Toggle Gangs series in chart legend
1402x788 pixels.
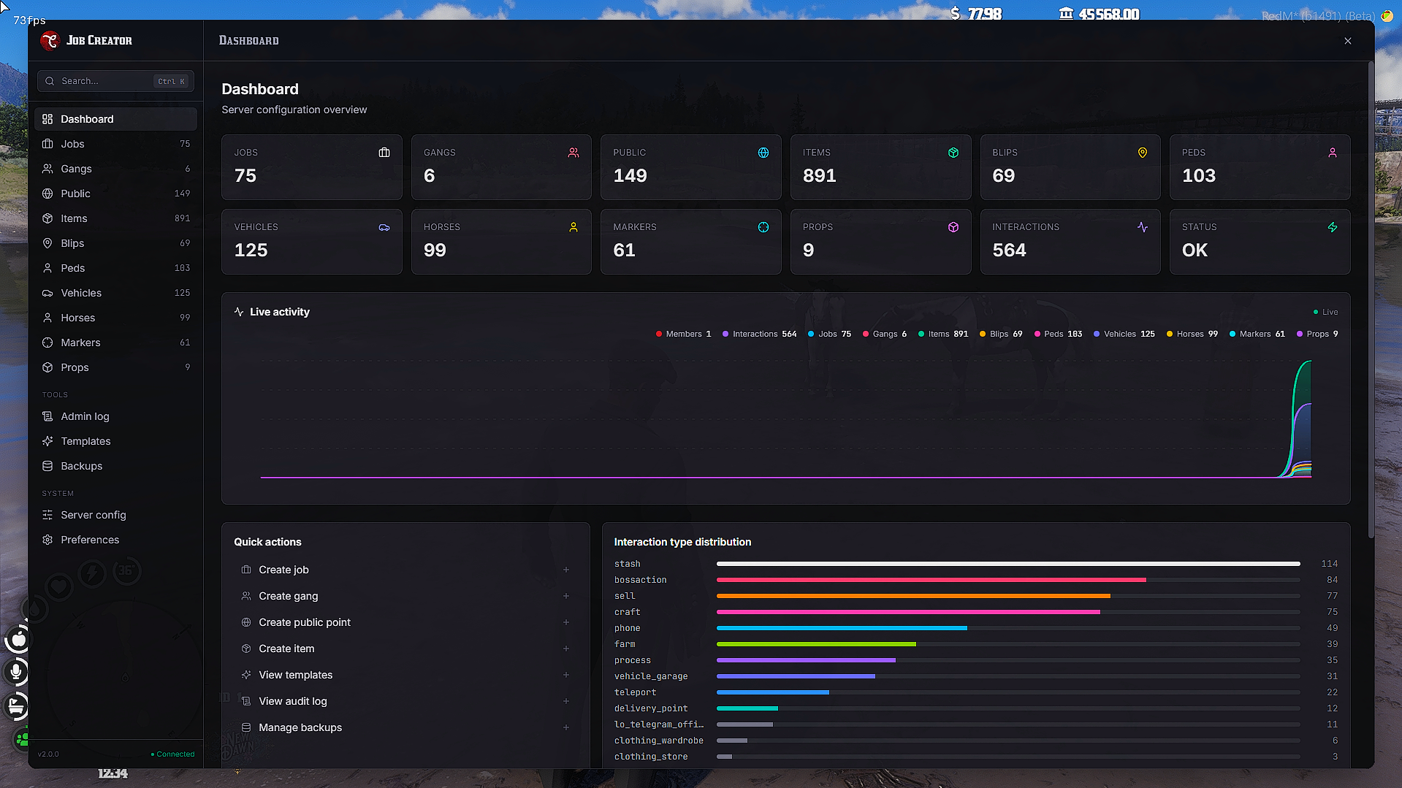click(885, 334)
